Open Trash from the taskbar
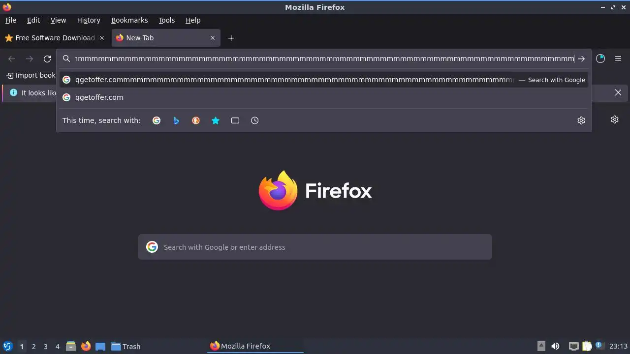The image size is (630, 354). 126,346
